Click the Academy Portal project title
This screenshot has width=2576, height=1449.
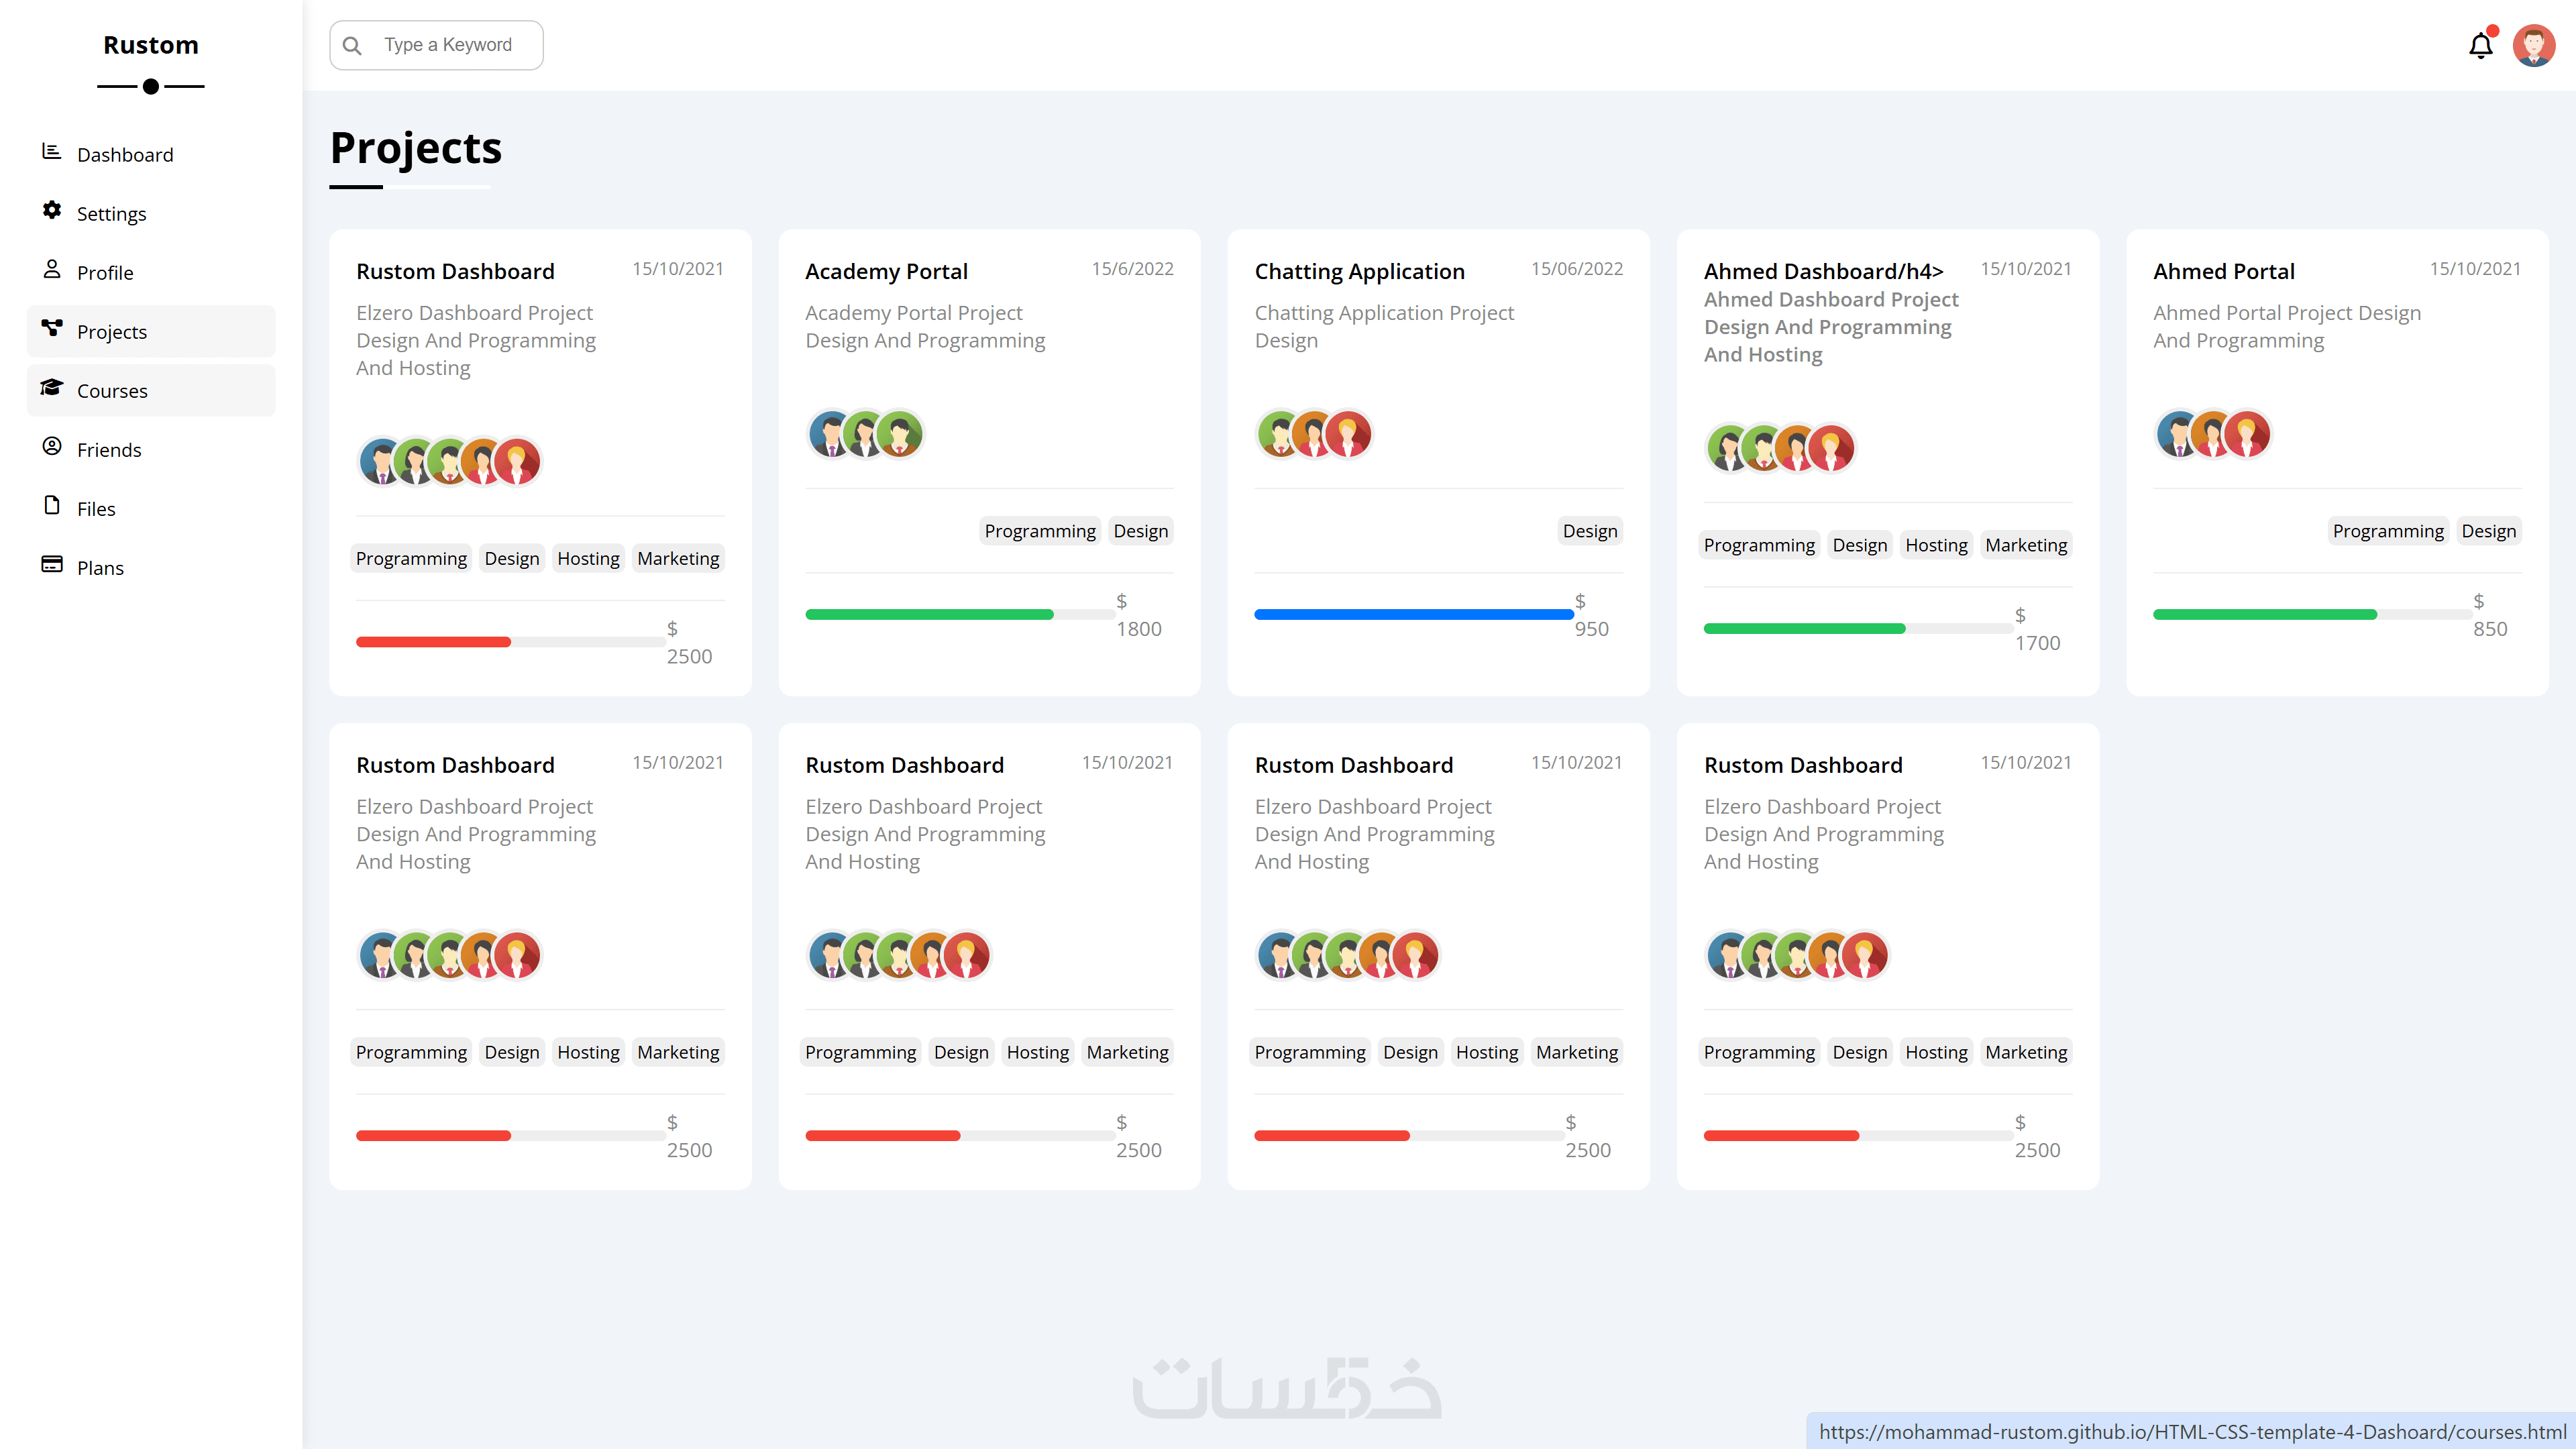886,272
